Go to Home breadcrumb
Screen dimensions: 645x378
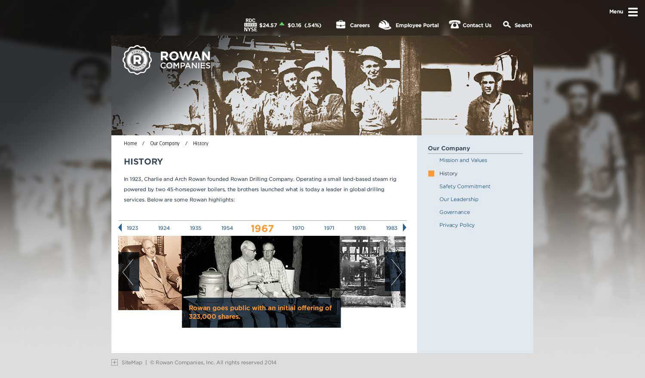click(x=130, y=143)
